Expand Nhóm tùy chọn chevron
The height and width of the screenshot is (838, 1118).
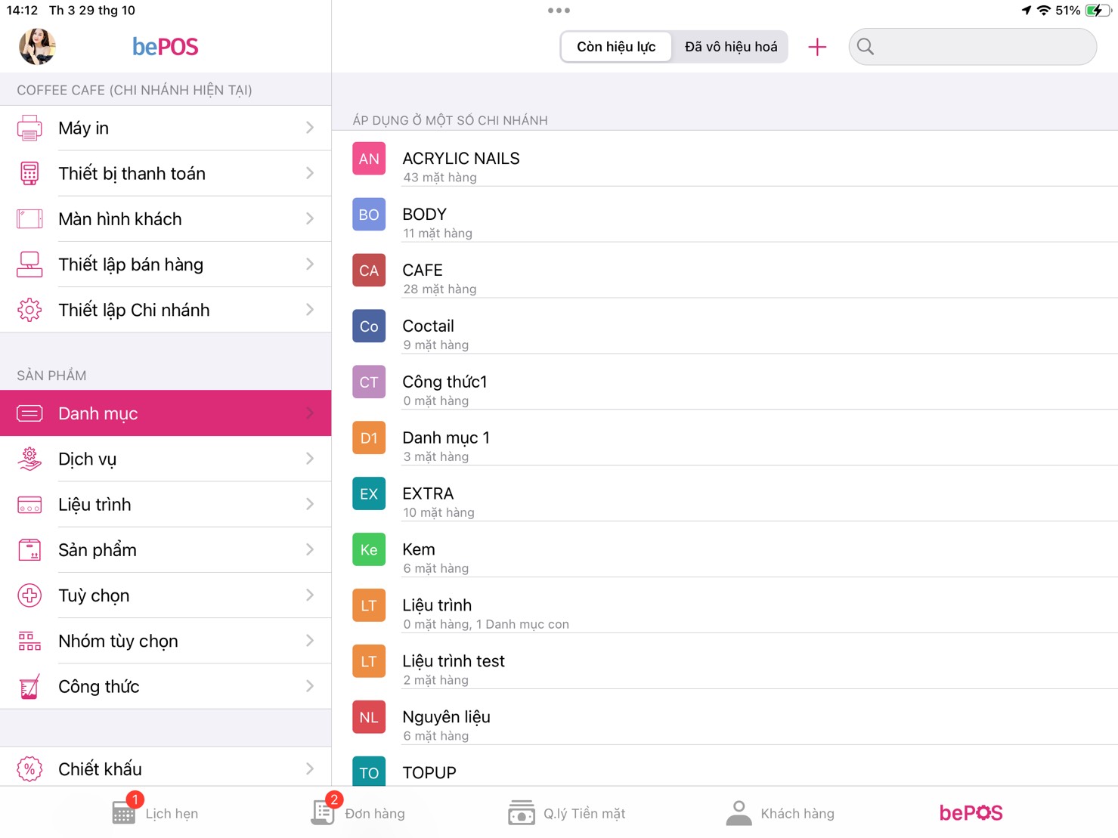[310, 641]
